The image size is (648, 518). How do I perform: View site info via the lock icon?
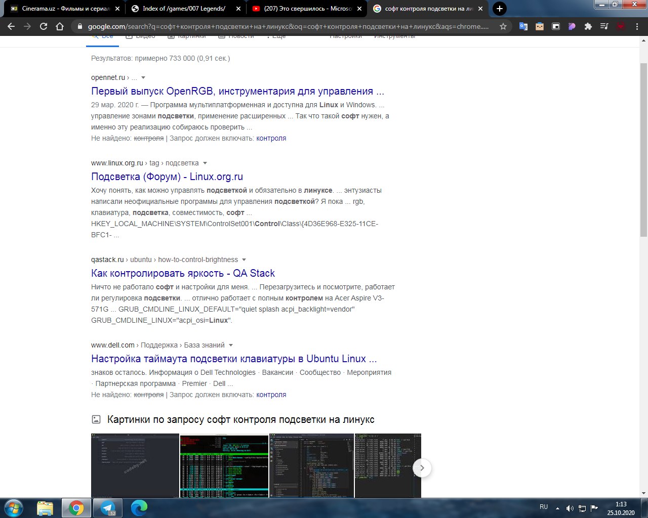click(x=79, y=26)
